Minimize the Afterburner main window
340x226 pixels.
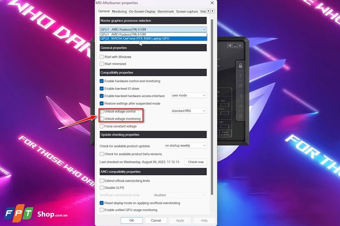pyautogui.click(x=235, y=45)
